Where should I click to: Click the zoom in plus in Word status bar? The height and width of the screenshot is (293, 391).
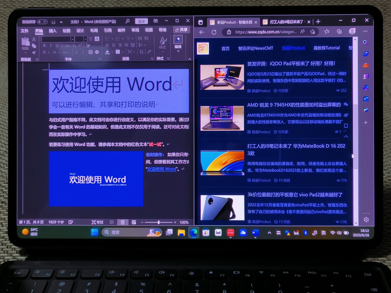click(175, 222)
